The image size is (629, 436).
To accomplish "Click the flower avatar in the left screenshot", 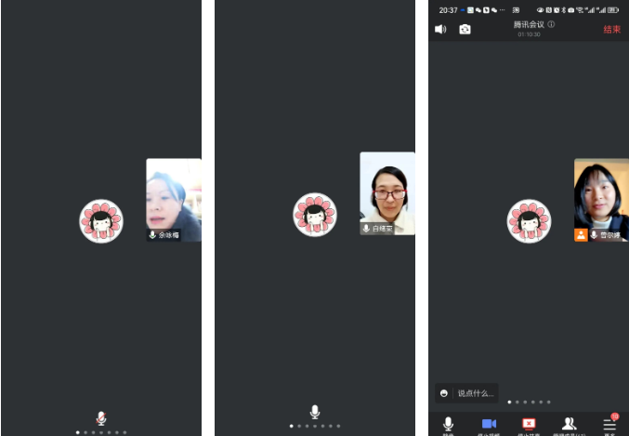I will pos(101,220).
